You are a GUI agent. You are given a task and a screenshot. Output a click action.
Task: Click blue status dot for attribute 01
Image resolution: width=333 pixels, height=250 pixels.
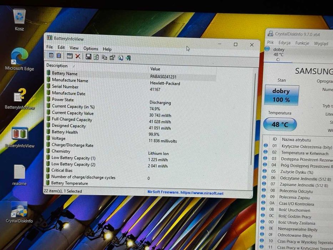tap(266, 145)
